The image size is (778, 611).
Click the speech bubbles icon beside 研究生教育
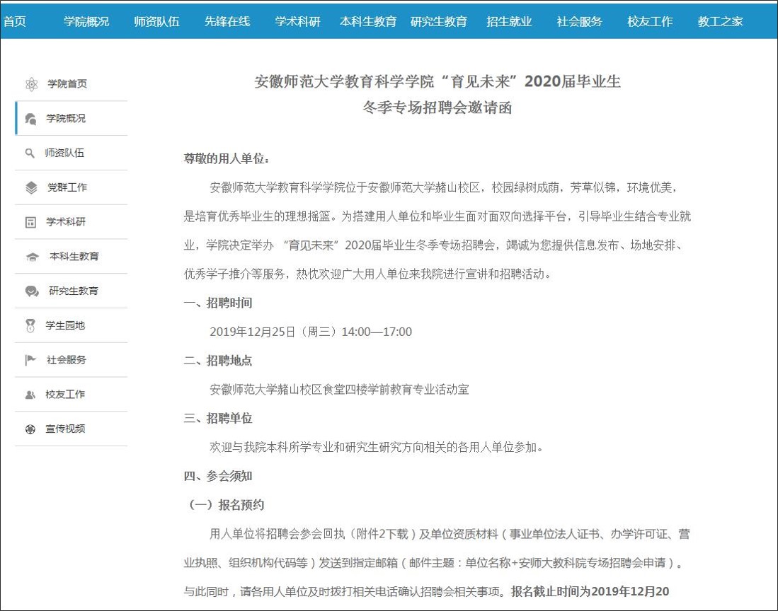[32, 291]
